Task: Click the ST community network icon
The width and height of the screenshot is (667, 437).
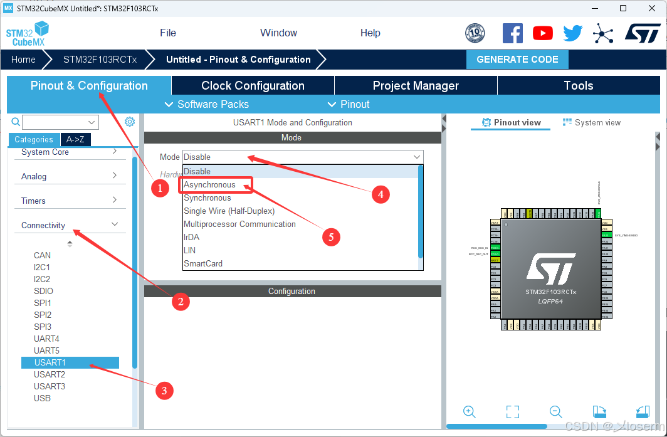Action: (x=603, y=33)
